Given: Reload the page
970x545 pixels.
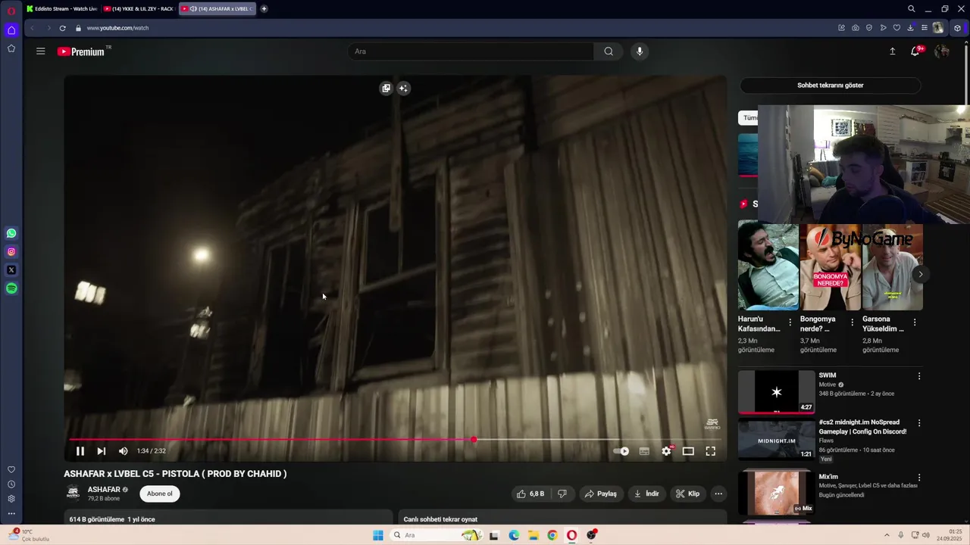Looking at the screenshot, I should click(x=62, y=28).
